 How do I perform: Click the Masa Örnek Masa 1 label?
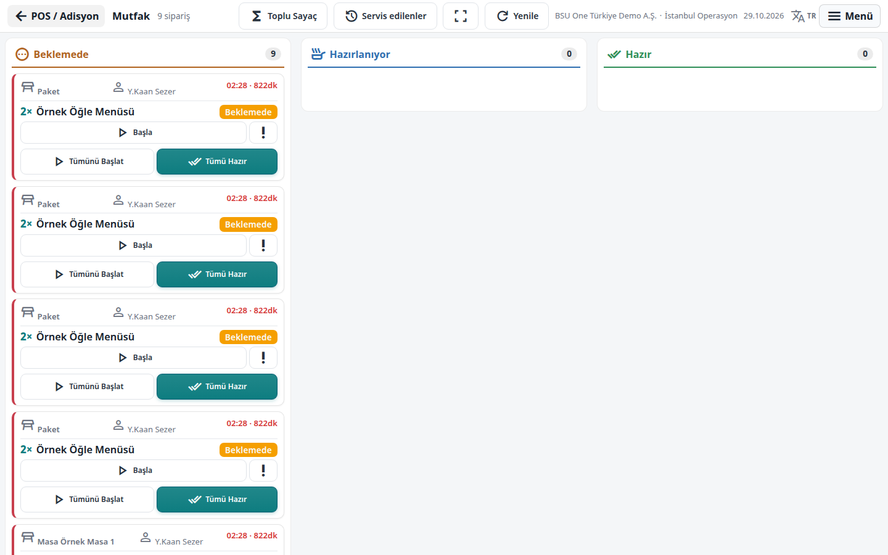[x=76, y=541]
